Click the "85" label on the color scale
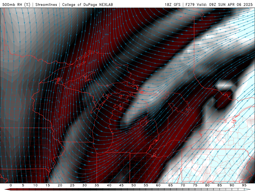The height and width of the screenshot is (191, 255). 220,185
